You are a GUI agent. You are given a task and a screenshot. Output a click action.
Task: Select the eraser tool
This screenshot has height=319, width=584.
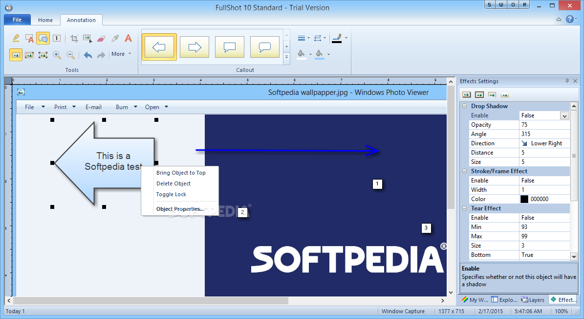[101, 38]
